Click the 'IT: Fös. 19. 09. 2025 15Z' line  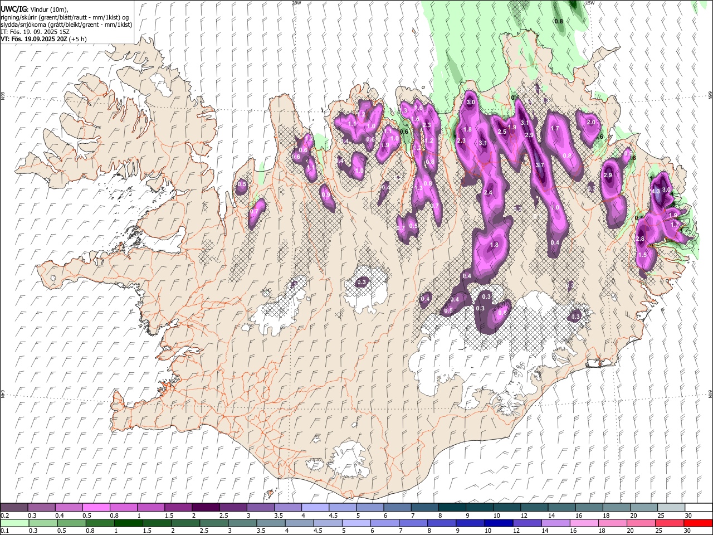click(x=35, y=32)
